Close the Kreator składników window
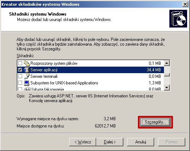 (185, 4)
